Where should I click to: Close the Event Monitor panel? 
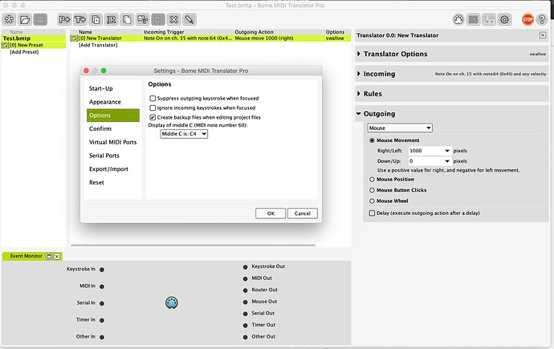coord(56,256)
